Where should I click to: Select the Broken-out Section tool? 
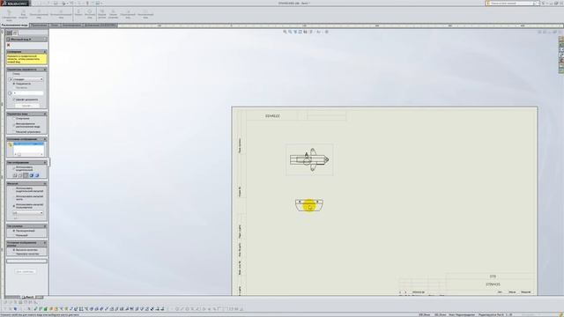(102, 14)
